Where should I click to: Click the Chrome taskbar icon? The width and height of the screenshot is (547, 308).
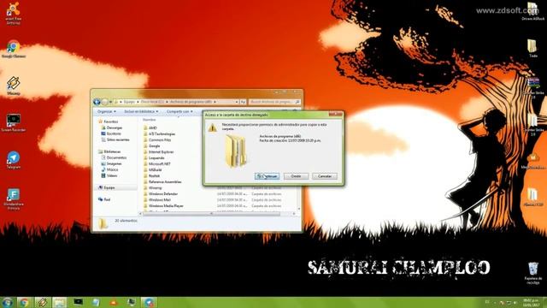pyautogui.click(x=24, y=302)
